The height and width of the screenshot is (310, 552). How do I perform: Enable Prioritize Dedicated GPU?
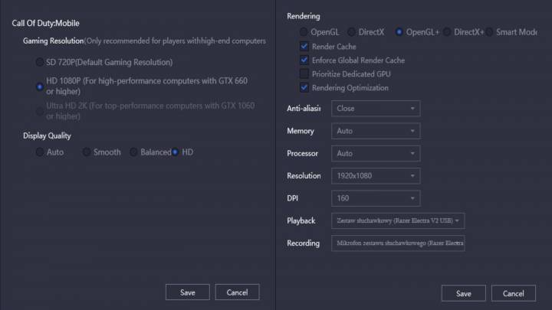(304, 74)
